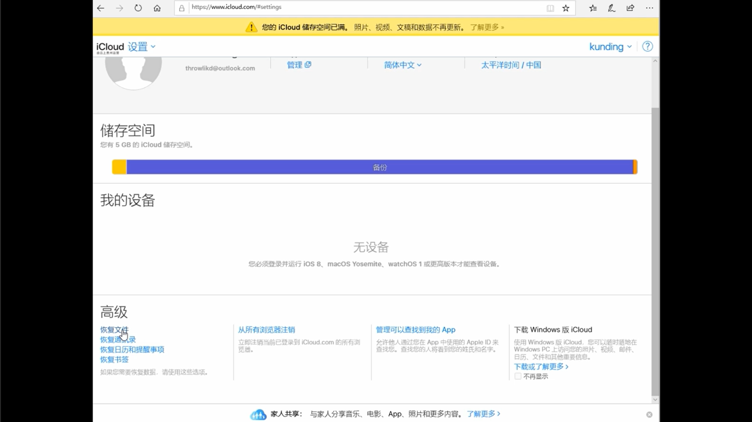
Task: Click scrollbar down arrow
Action: [x=655, y=399]
